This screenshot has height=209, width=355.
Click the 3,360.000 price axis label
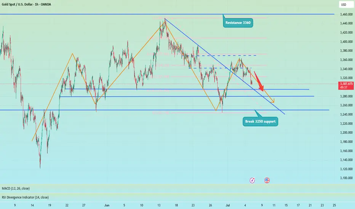pyautogui.click(x=346, y=60)
